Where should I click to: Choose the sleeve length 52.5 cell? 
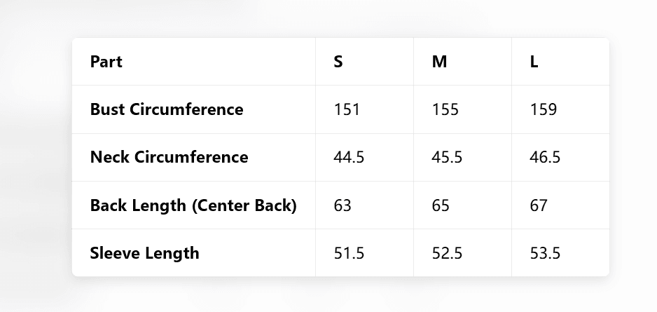(x=447, y=253)
